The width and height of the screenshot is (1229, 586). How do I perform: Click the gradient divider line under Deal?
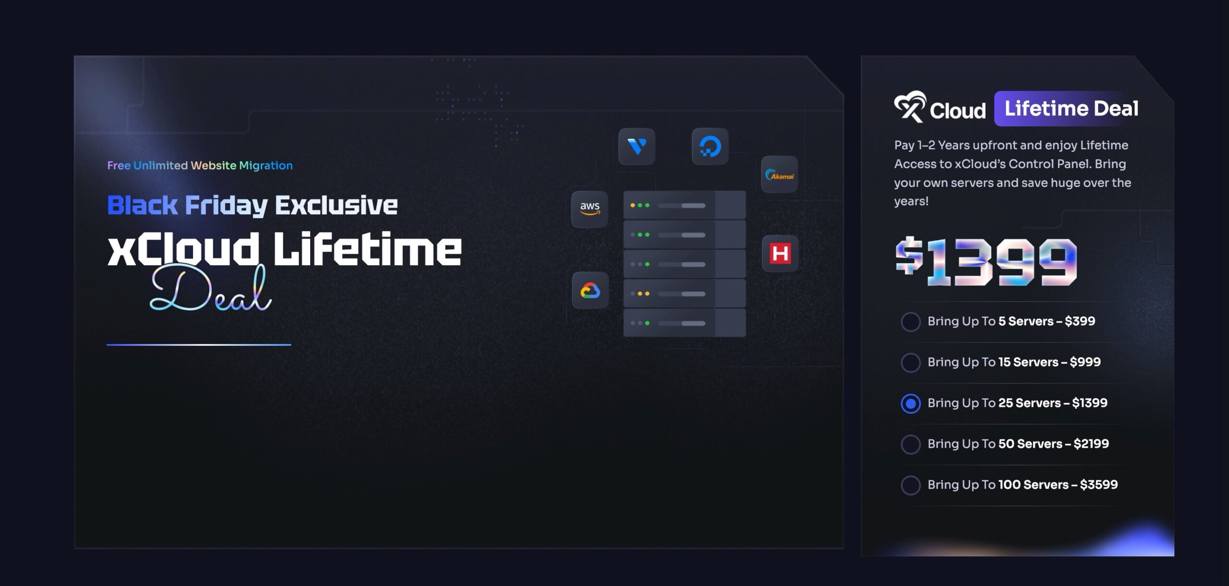[x=199, y=344]
